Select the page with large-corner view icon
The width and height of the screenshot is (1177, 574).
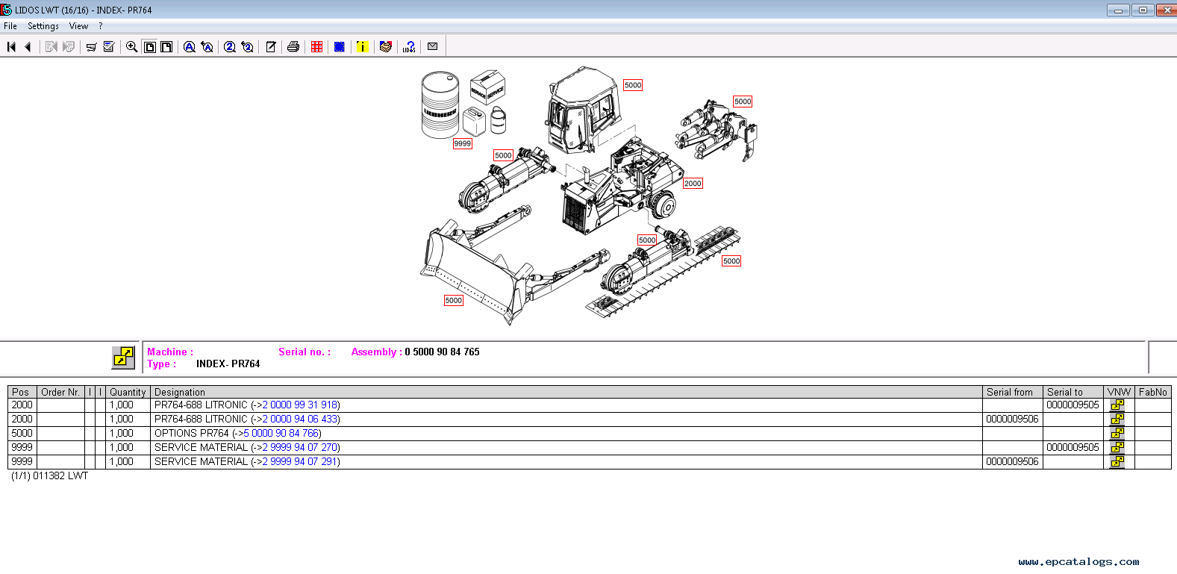pyautogui.click(x=166, y=46)
